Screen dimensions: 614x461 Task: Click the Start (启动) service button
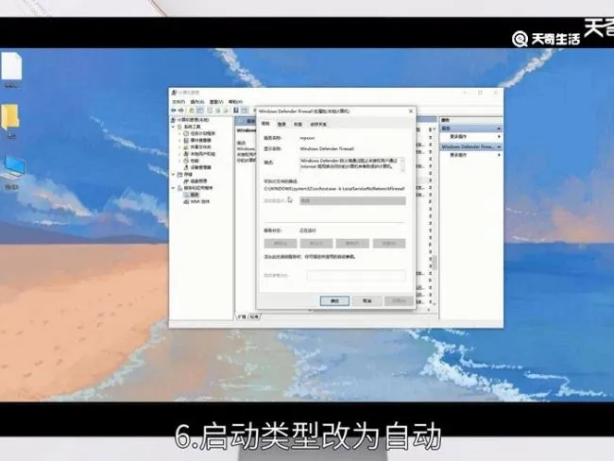(280, 244)
